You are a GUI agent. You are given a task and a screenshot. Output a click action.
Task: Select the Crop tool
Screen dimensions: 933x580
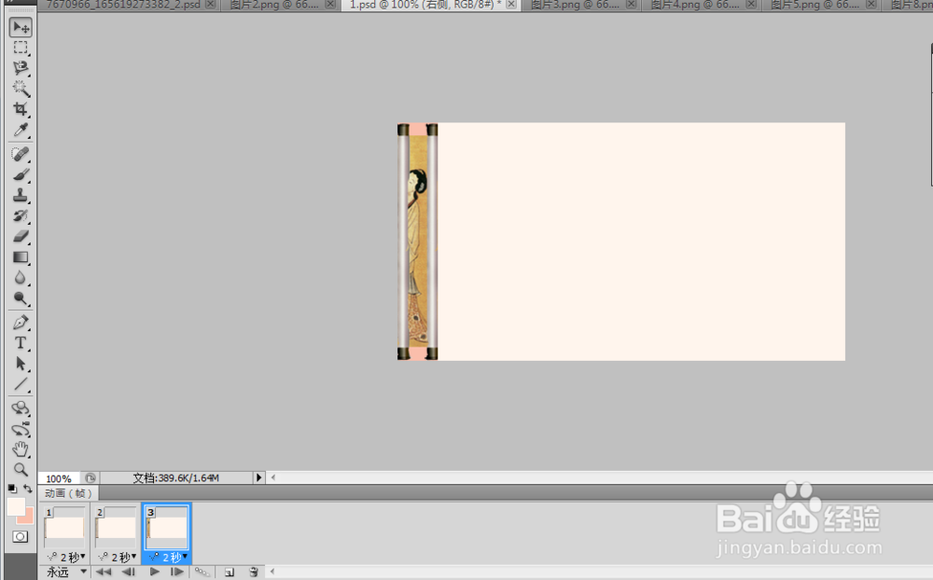pos(21,109)
